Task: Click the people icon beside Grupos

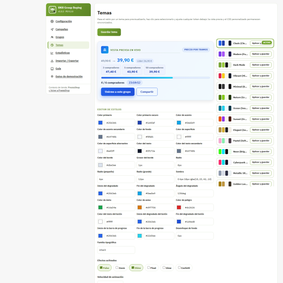Action: (52, 37)
